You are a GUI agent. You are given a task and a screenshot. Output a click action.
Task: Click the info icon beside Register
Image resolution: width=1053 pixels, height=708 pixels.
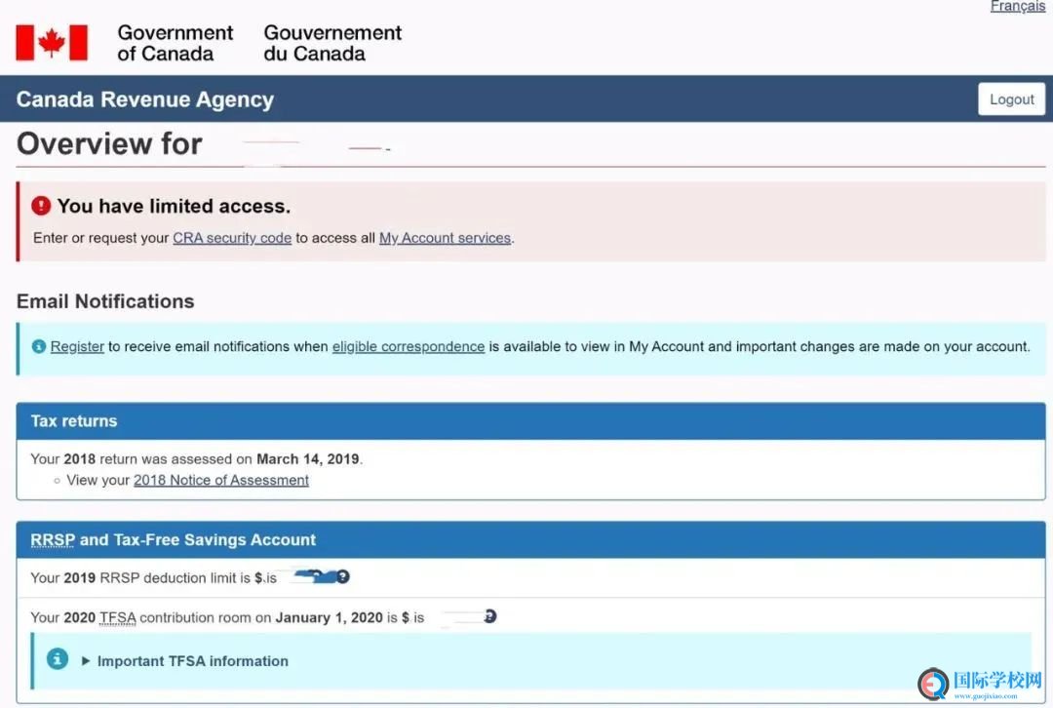39,346
